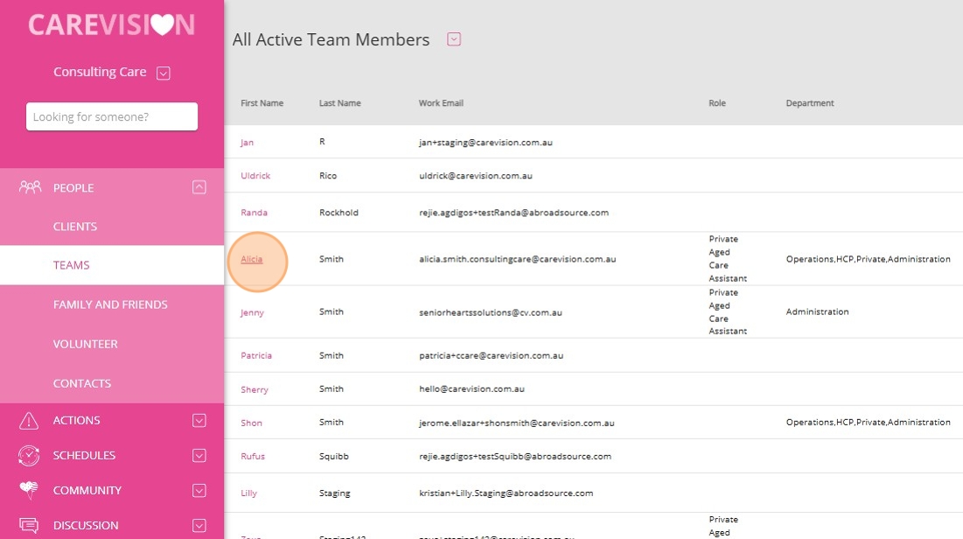This screenshot has width=963, height=539.
Task: Open Jenny's team member profile
Action: coord(252,312)
